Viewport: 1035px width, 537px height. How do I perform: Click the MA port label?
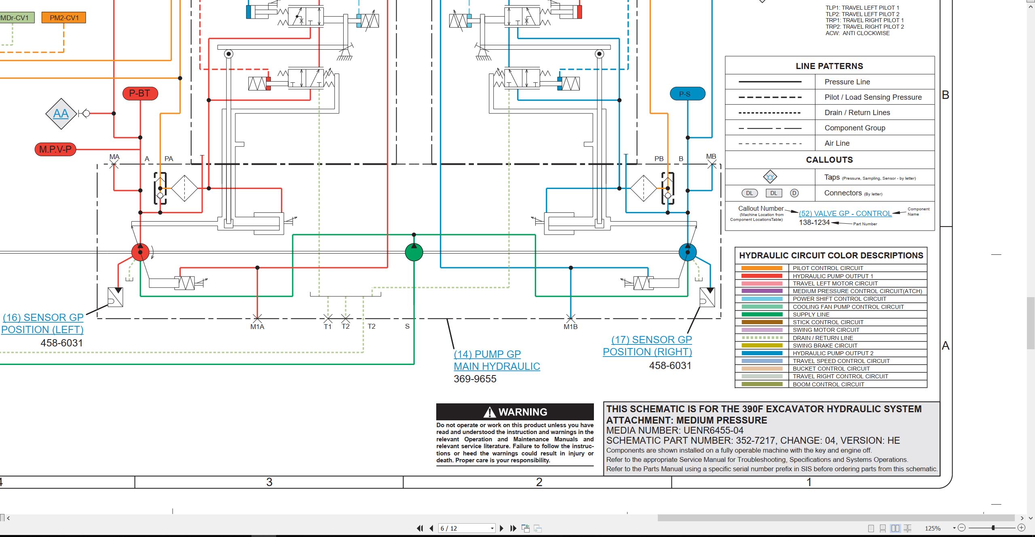[114, 157]
